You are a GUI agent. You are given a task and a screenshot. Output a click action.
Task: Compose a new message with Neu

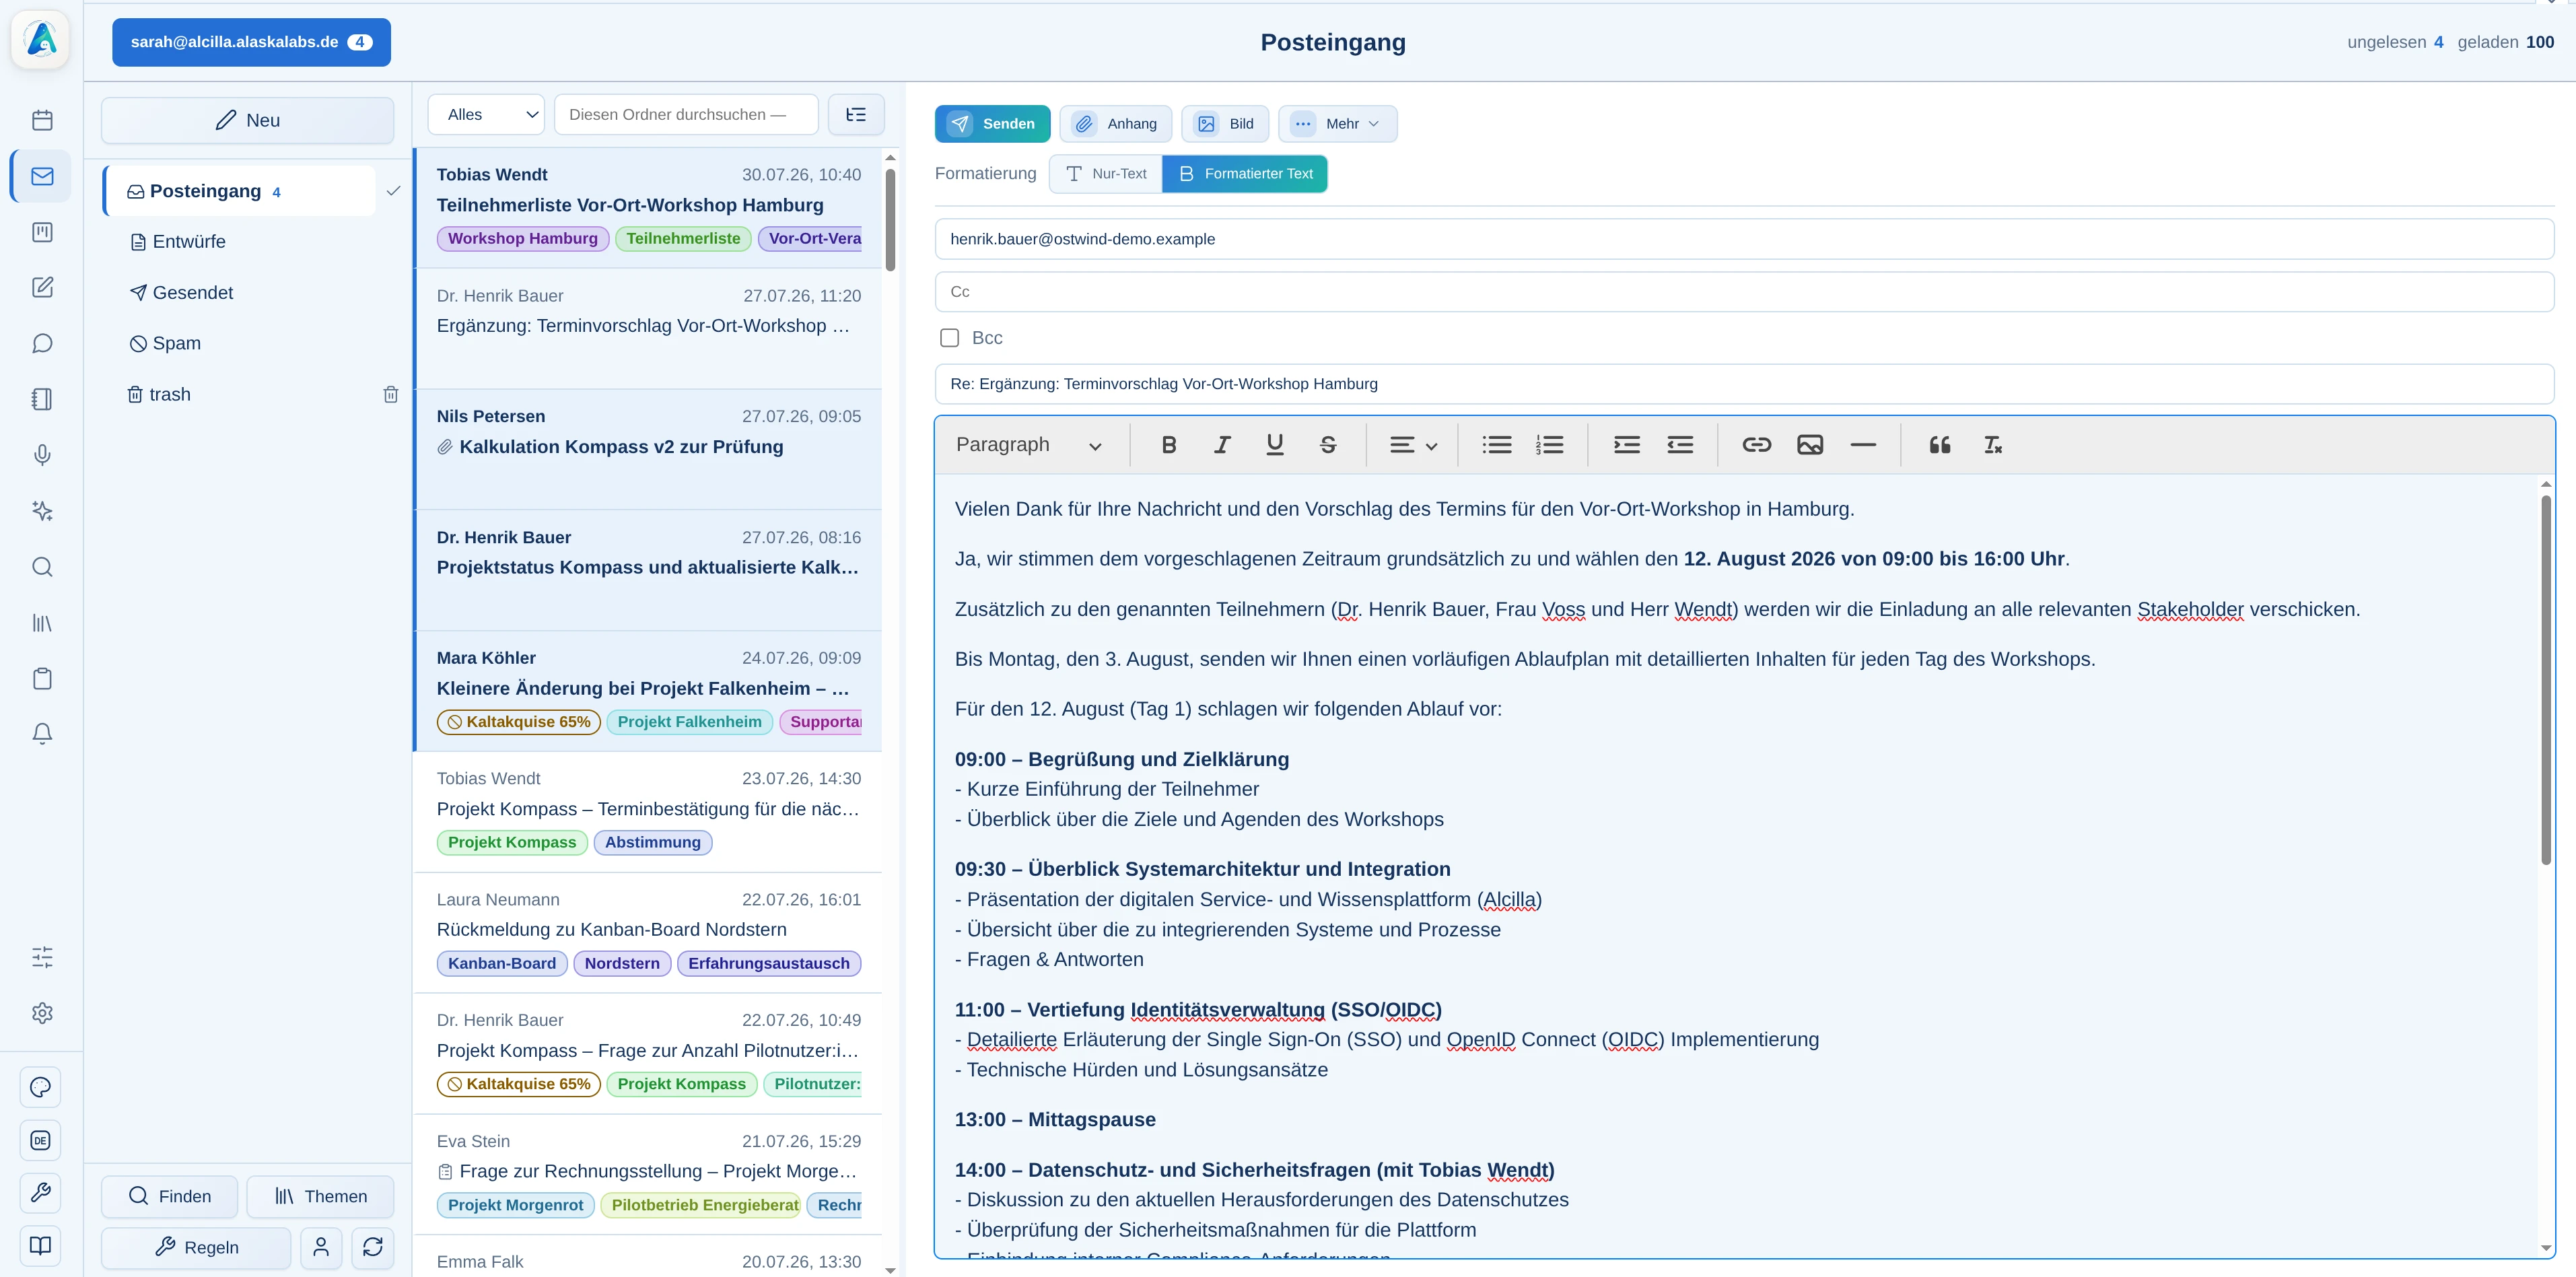[248, 120]
